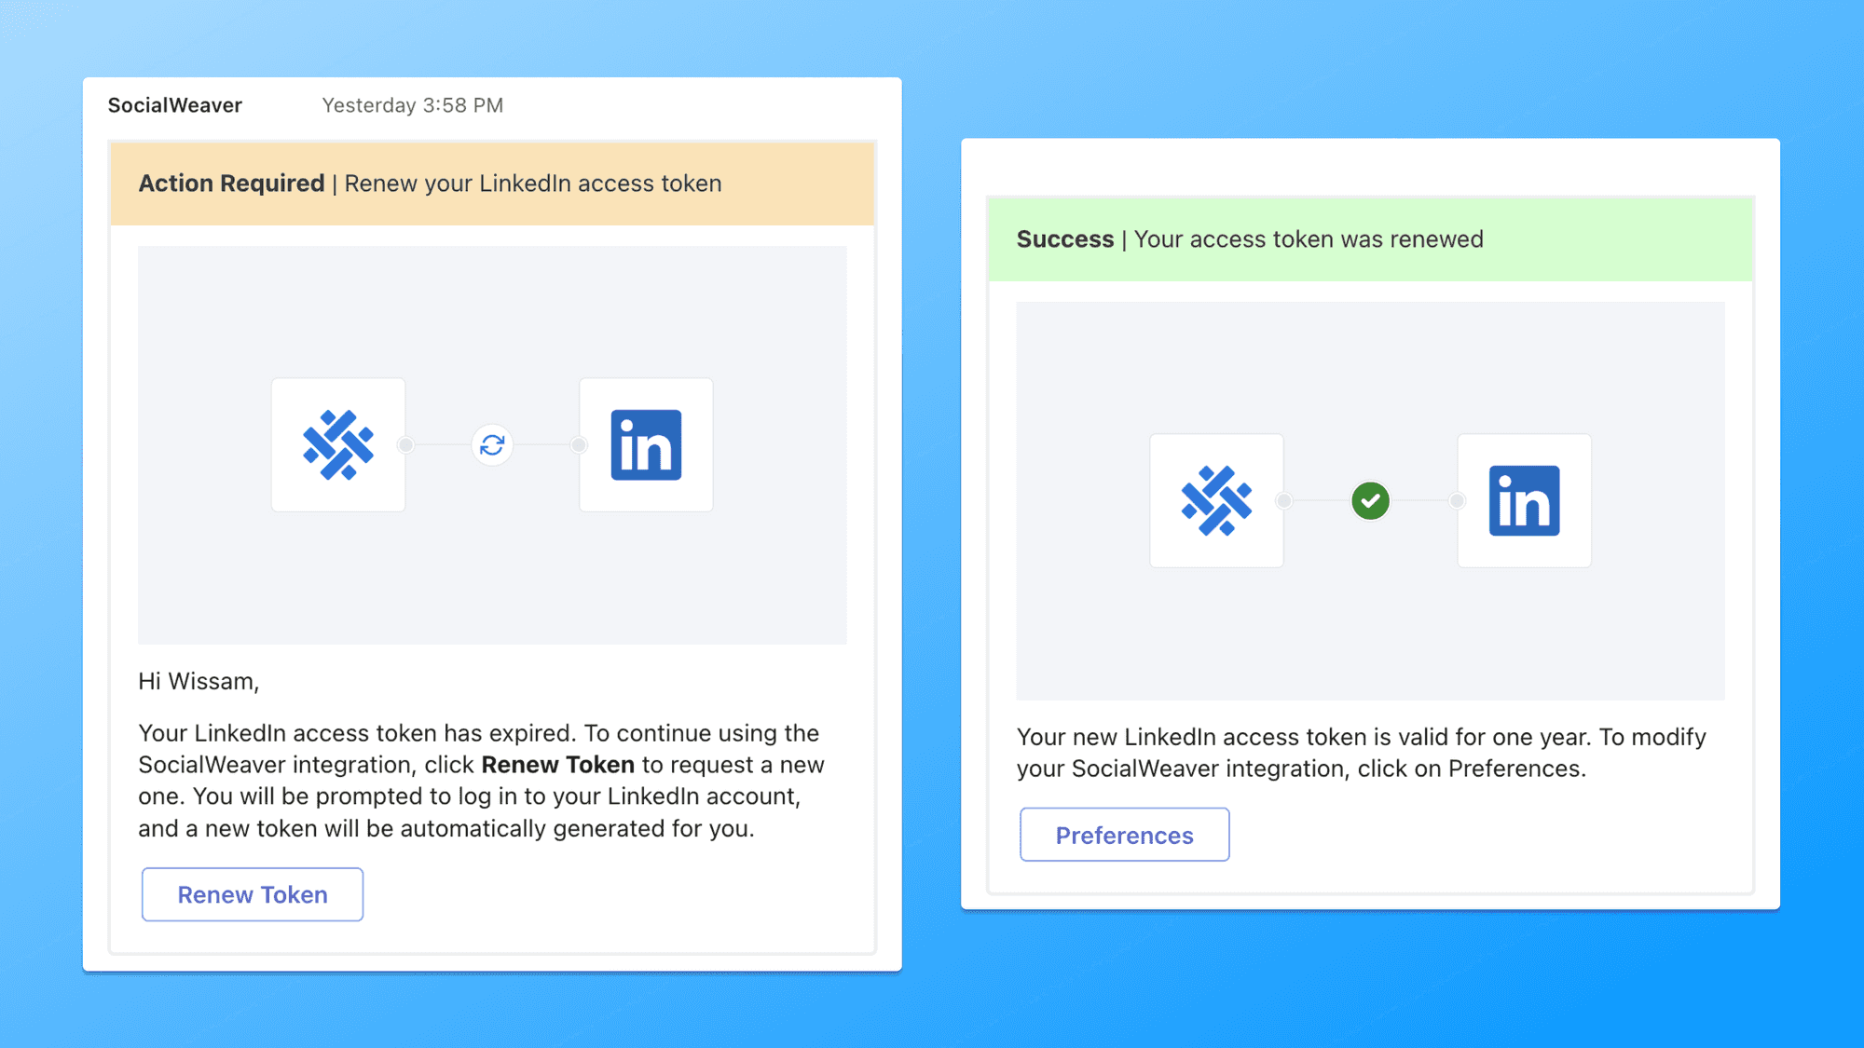Click 'Renew your LinkedIn access token' banner text
The width and height of the screenshot is (1864, 1048).
pos(533,184)
